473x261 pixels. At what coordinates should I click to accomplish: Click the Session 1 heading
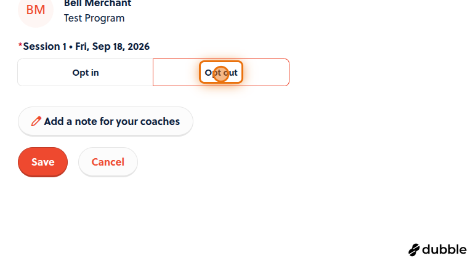point(44,46)
